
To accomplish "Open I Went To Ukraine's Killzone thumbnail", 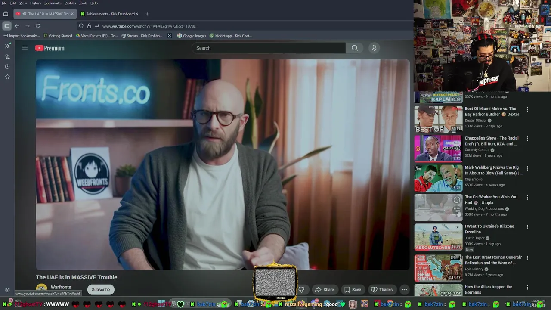I will point(438,237).
